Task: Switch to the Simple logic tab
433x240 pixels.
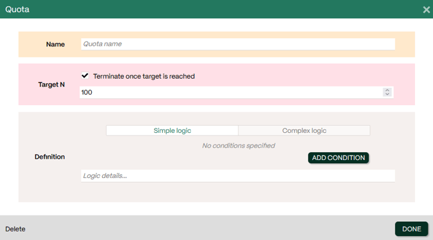Action: pos(172,130)
